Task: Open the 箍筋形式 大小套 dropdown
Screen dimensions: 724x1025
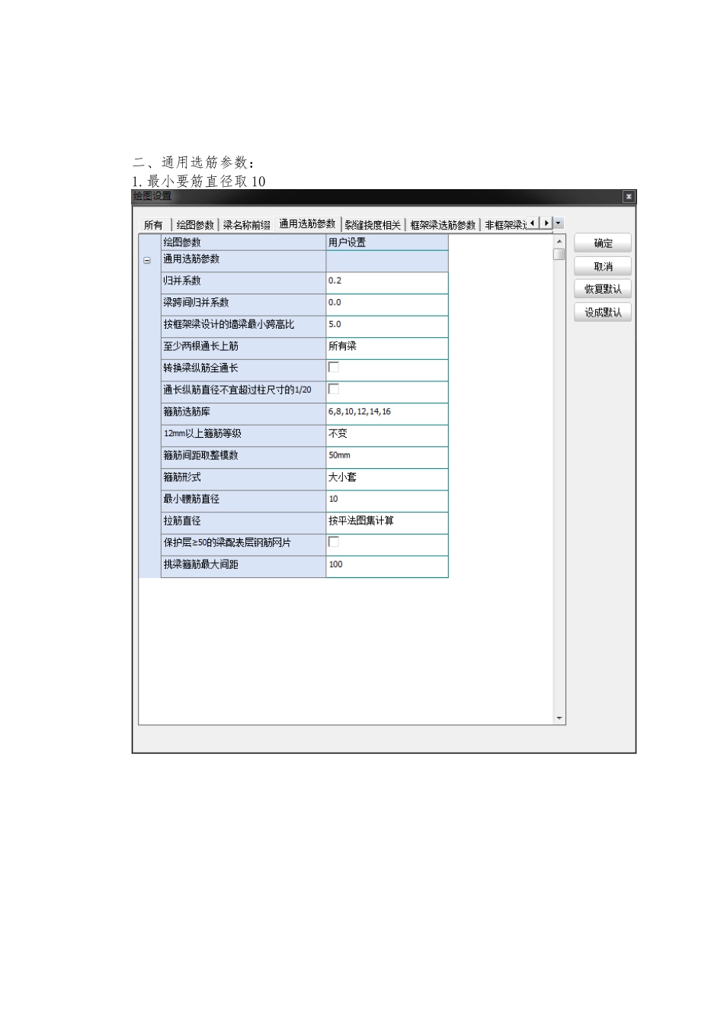Action: click(x=387, y=479)
